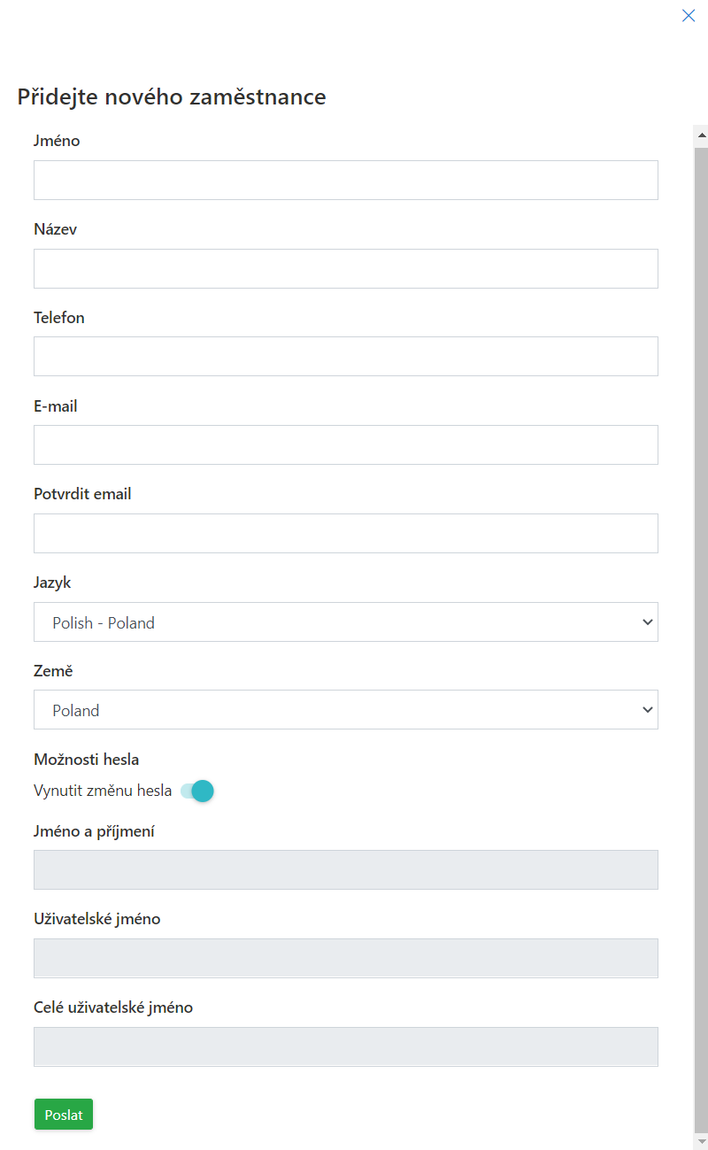This screenshot has width=708, height=1150.
Task: Click the scrollbar down arrow
Action: (702, 1142)
